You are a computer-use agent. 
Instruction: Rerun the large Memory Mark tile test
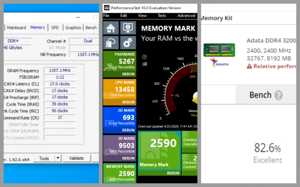[x=173, y=173]
